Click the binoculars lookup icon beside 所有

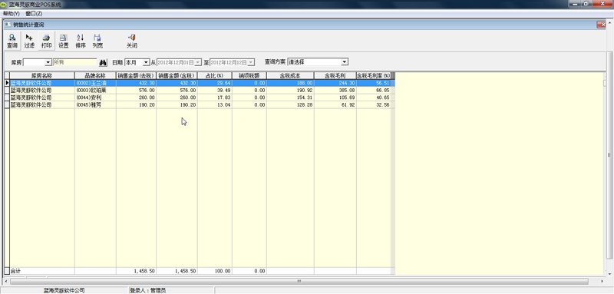(103, 62)
